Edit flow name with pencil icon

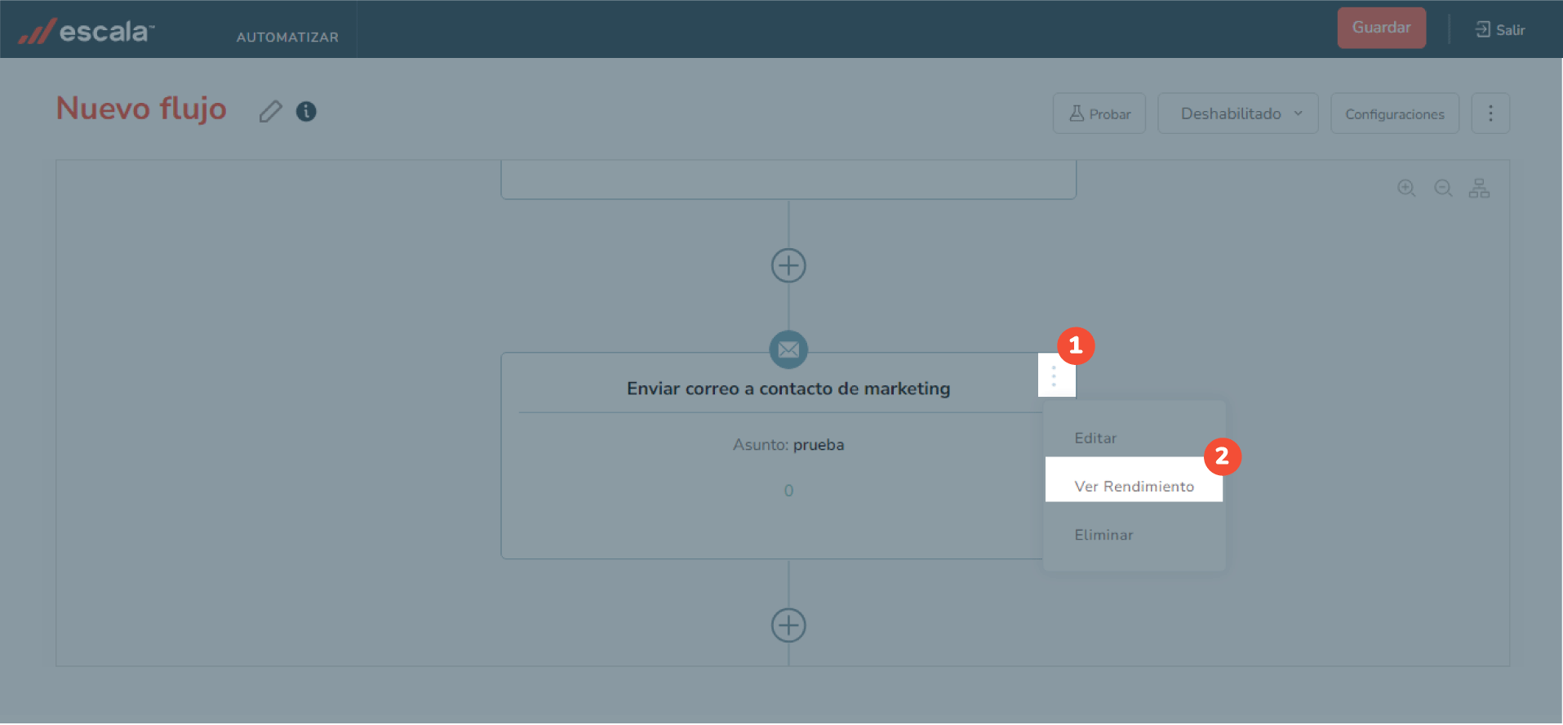tap(271, 111)
